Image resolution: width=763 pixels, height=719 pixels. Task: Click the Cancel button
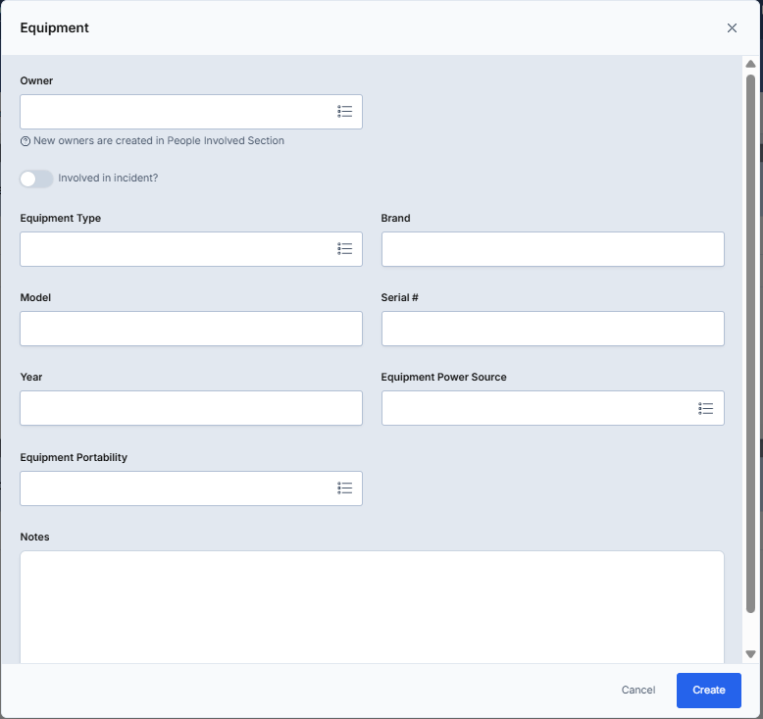click(637, 691)
